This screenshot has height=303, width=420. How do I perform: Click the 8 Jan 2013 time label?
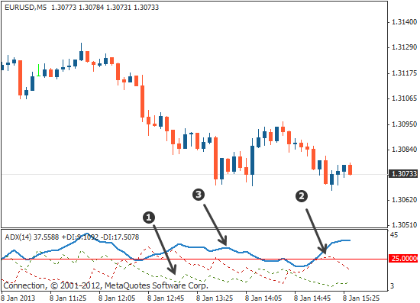click(x=18, y=298)
